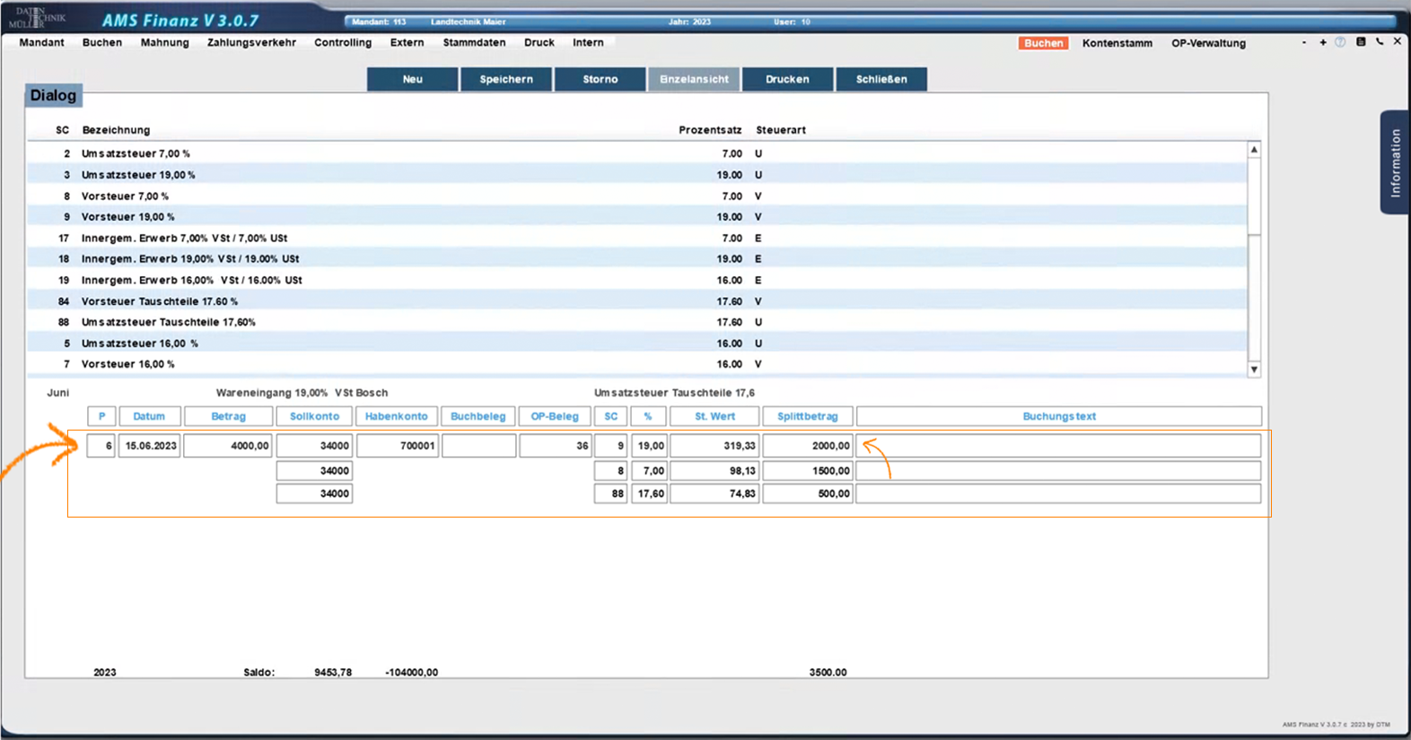Click the help question mark icon
The image size is (1411, 740).
click(1340, 42)
